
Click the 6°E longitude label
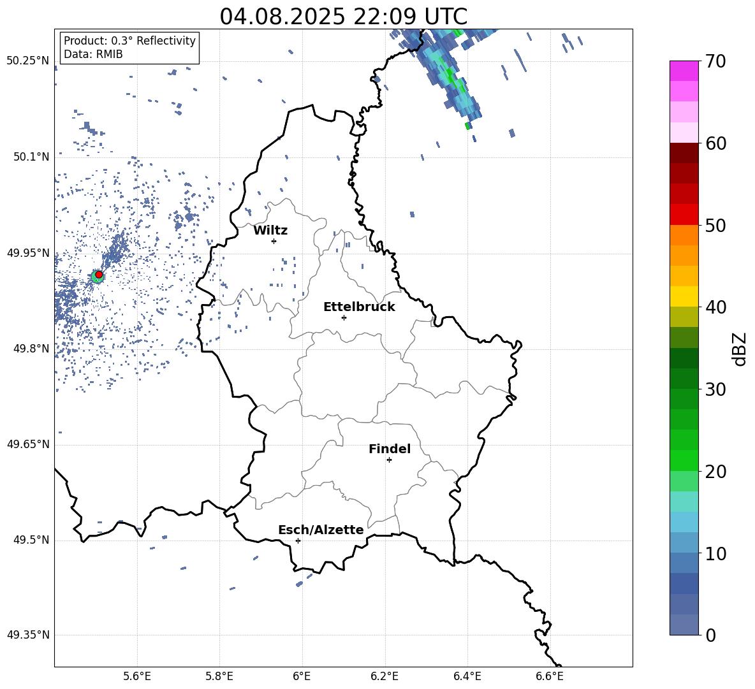[302, 677]
